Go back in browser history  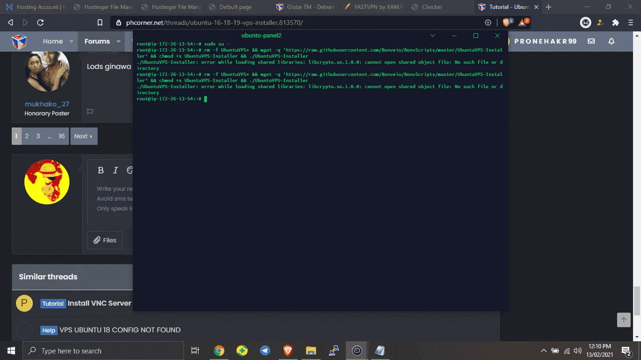pos(10,22)
